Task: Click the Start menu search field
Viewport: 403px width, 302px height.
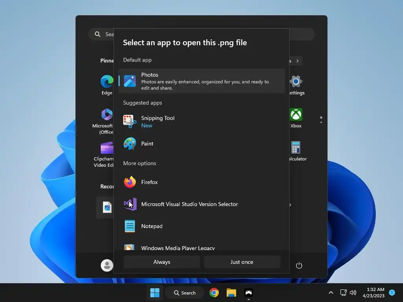Action: tap(201, 34)
